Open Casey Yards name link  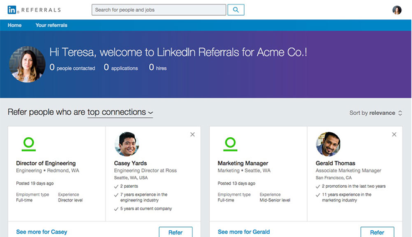(x=130, y=163)
